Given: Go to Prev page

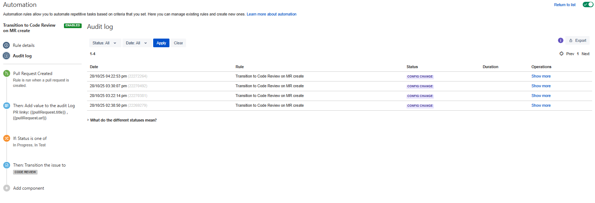Looking at the screenshot, I should coord(570,54).
